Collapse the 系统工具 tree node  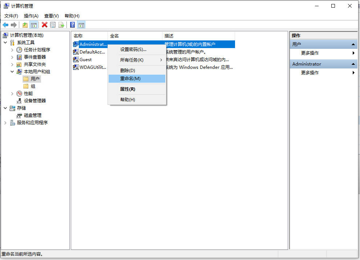click(x=5, y=43)
